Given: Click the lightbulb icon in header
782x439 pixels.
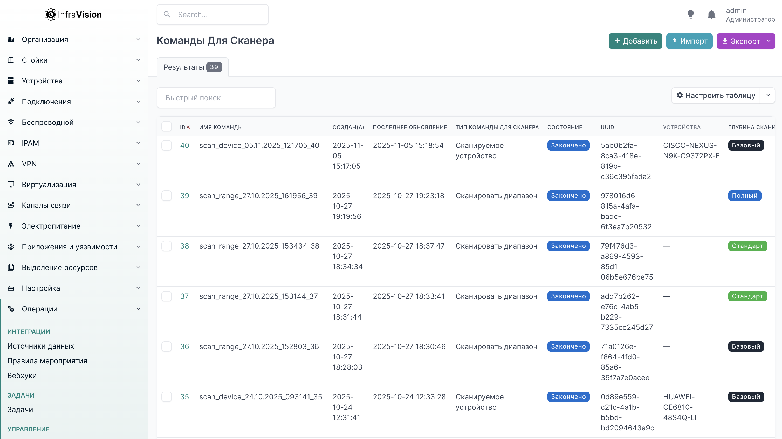Looking at the screenshot, I should pyautogui.click(x=690, y=14).
